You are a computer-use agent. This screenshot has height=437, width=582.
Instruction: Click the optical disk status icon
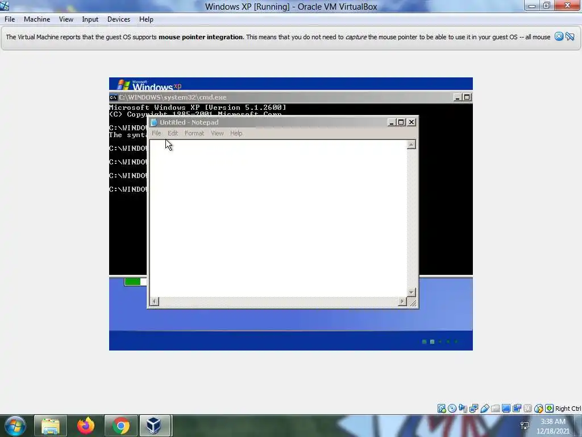(x=452, y=409)
